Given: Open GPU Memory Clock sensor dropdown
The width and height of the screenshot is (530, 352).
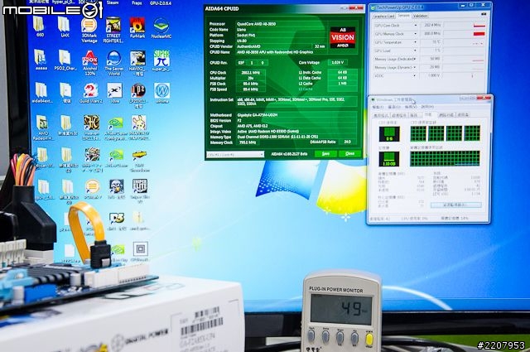Looking at the screenshot, I should pos(415,34).
